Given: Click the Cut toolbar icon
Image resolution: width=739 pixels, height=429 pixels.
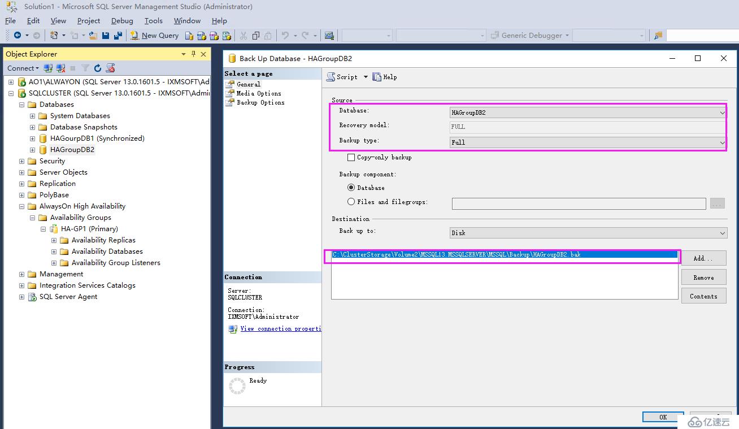Looking at the screenshot, I should (x=244, y=35).
